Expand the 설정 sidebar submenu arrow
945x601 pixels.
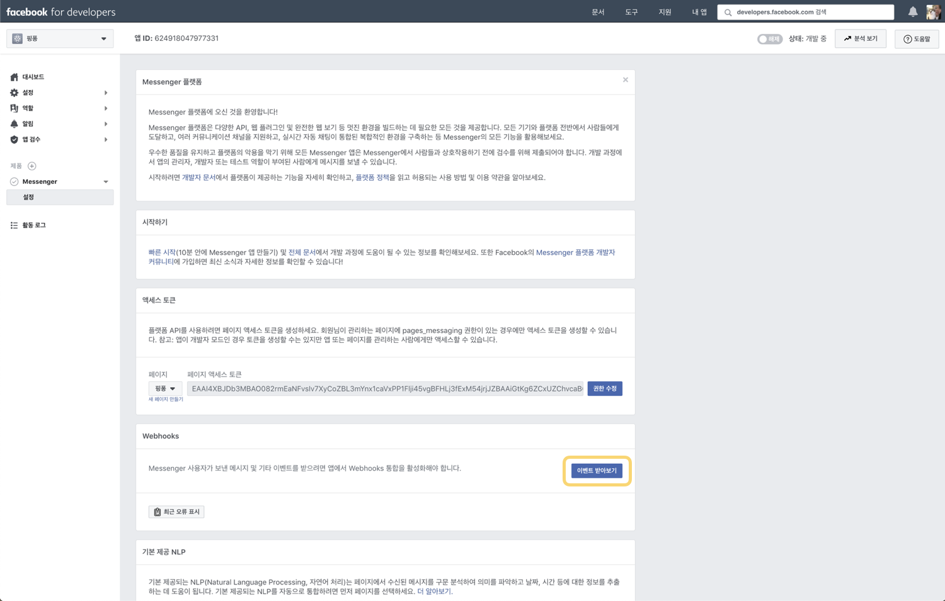click(x=106, y=93)
